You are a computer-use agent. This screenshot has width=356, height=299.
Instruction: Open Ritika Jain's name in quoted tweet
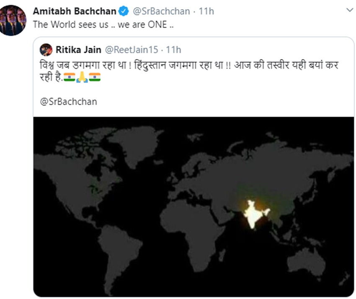click(78, 50)
